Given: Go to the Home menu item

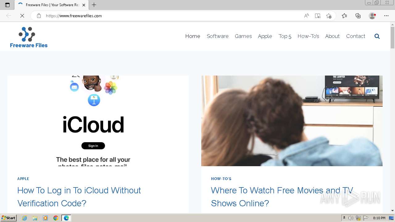Looking at the screenshot, I should pos(193,36).
